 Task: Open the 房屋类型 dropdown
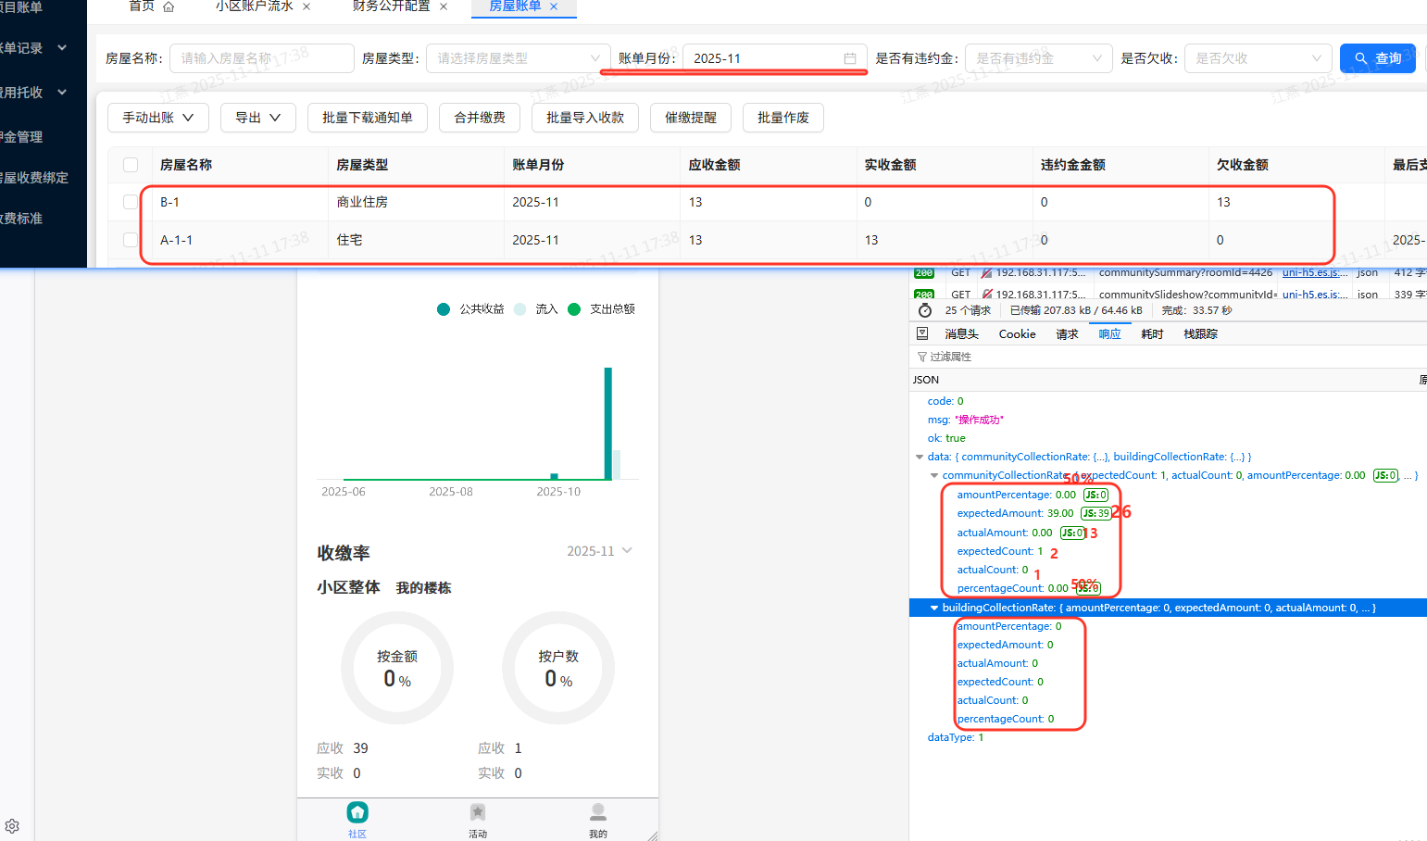tap(517, 57)
